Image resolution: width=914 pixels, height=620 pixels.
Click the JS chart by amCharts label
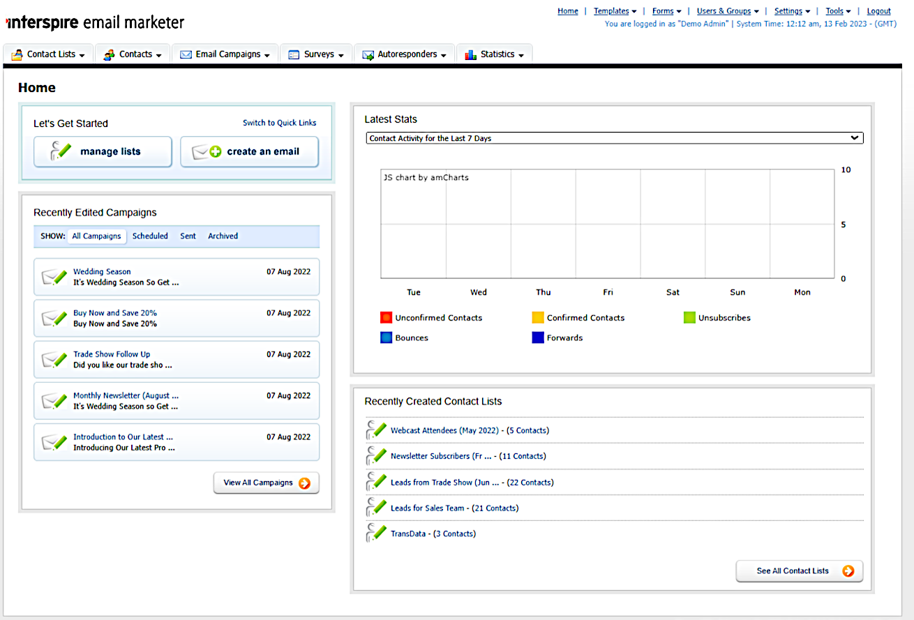coord(426,178)
